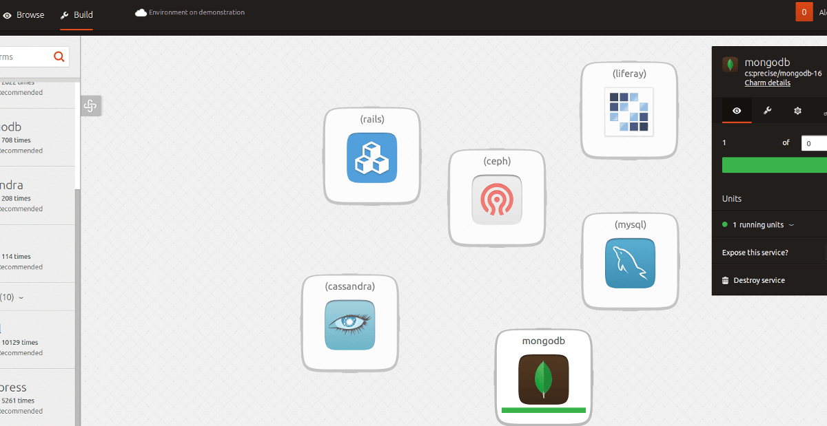Viewport: 827px width, 426px height.
Task: Click the (rails) service label
Action: 372,119
